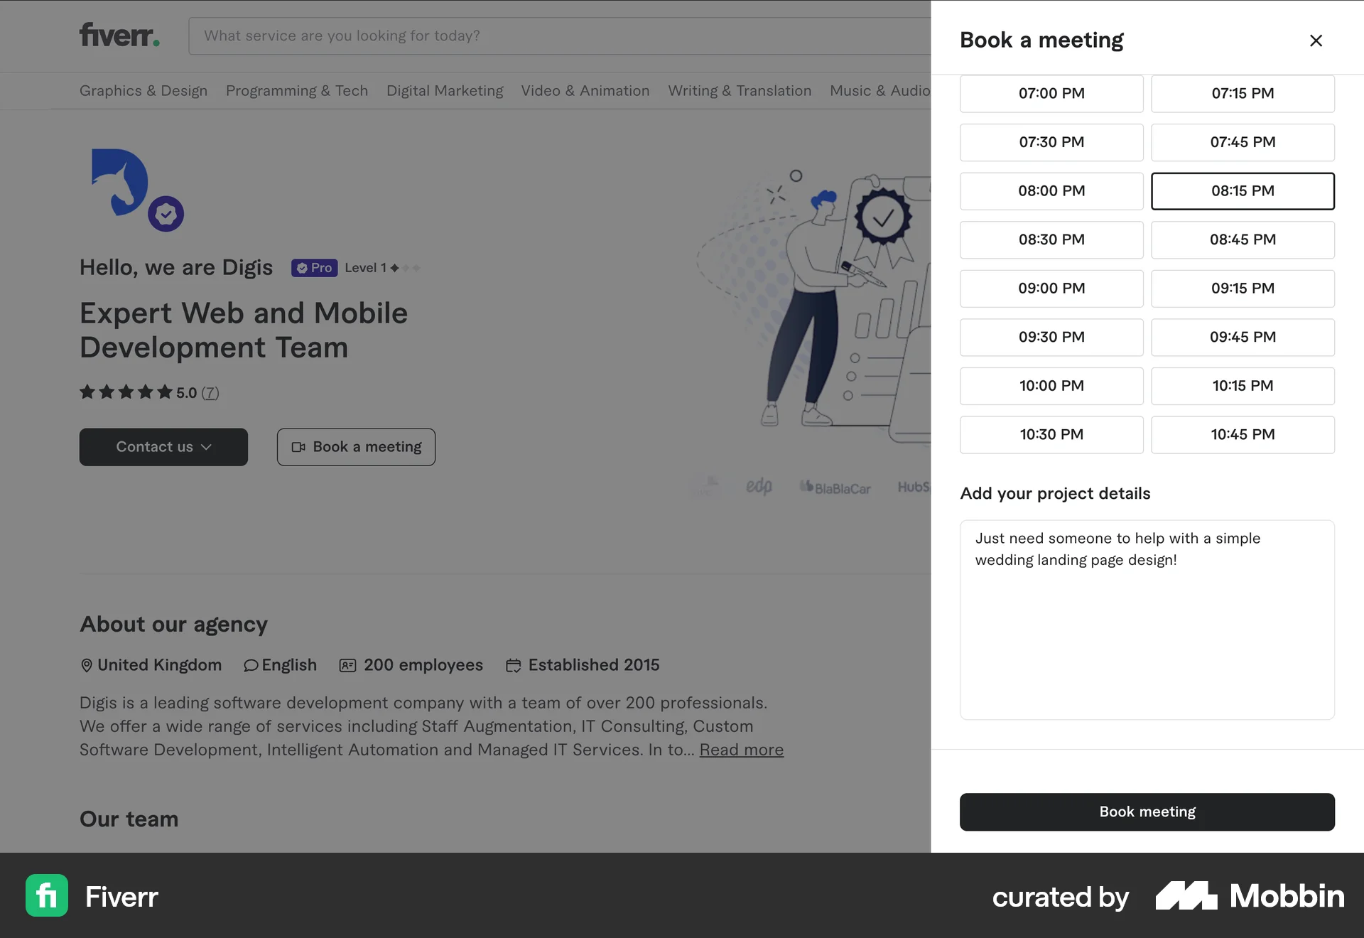
Task: Click the Fiverr logo in the header
Action: (118, 35)
